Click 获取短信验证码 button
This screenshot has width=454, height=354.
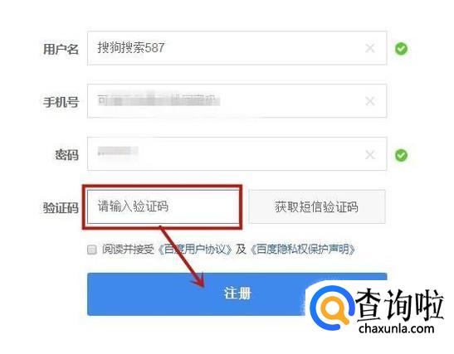317,206
